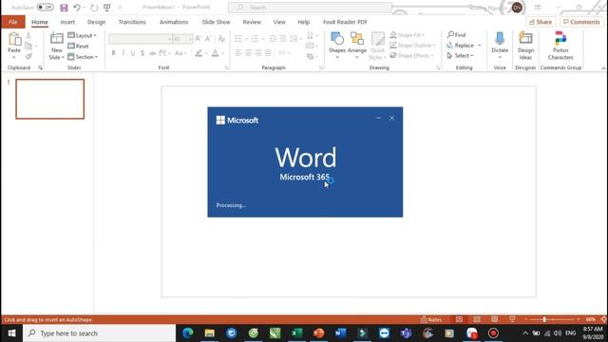
Task: Click the text highlight color swatch
Action: tap(199, 53)
